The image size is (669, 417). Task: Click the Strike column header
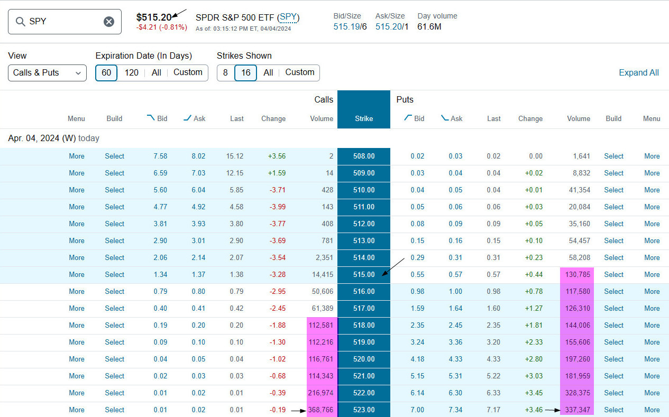(364, 118)
